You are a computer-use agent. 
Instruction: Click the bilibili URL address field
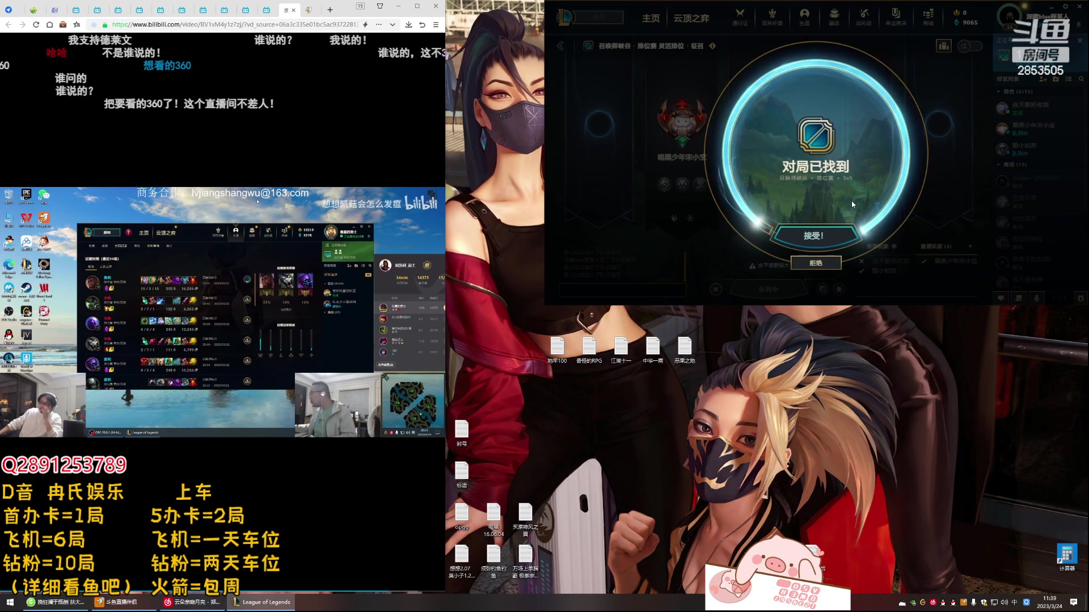point(235,24)
